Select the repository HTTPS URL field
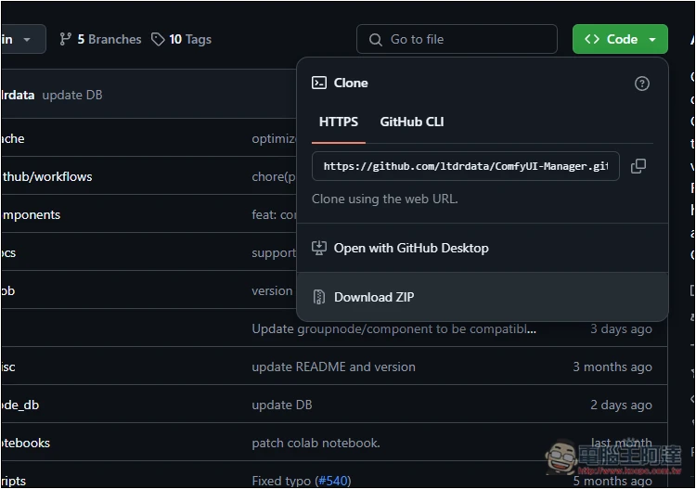Screen dimensions: 696x489 pyautogui.click(x=465, y=166)
